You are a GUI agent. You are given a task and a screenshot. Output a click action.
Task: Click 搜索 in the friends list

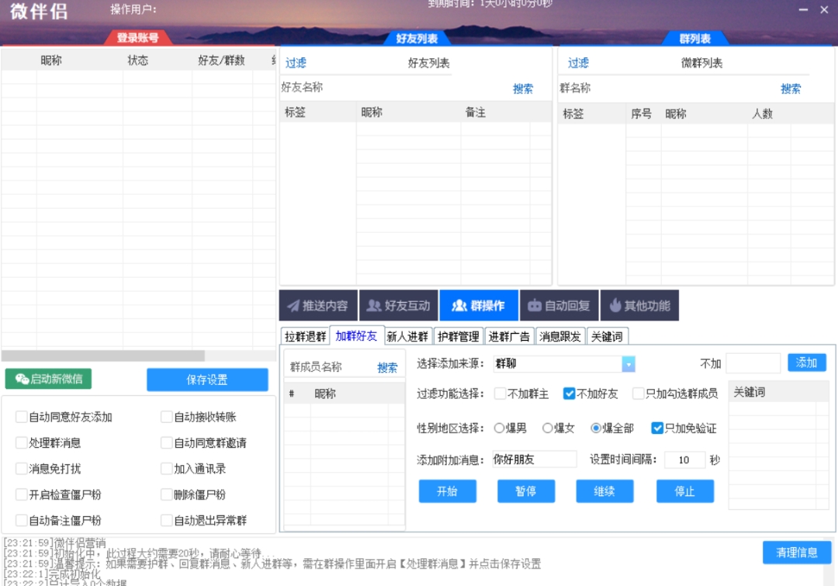point(524,88)
